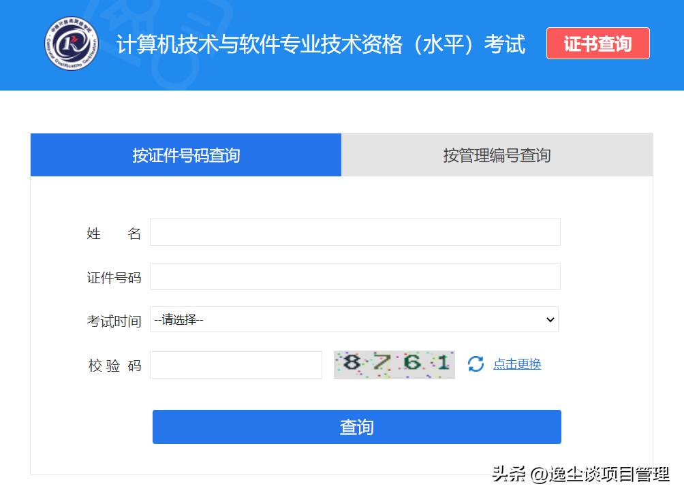684x497 pixels.
Task: Click the captcha refresh circular arrow icon
Action: [477, 364]
